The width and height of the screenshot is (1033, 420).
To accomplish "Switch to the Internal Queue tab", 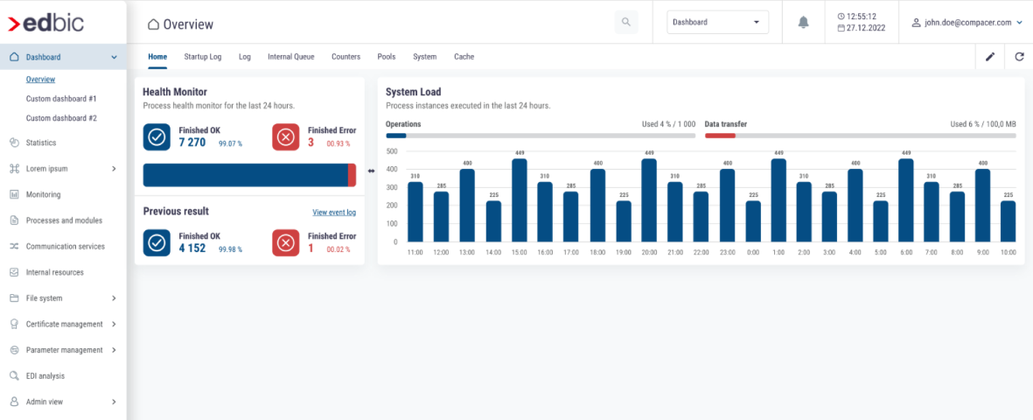I will 290,57.
